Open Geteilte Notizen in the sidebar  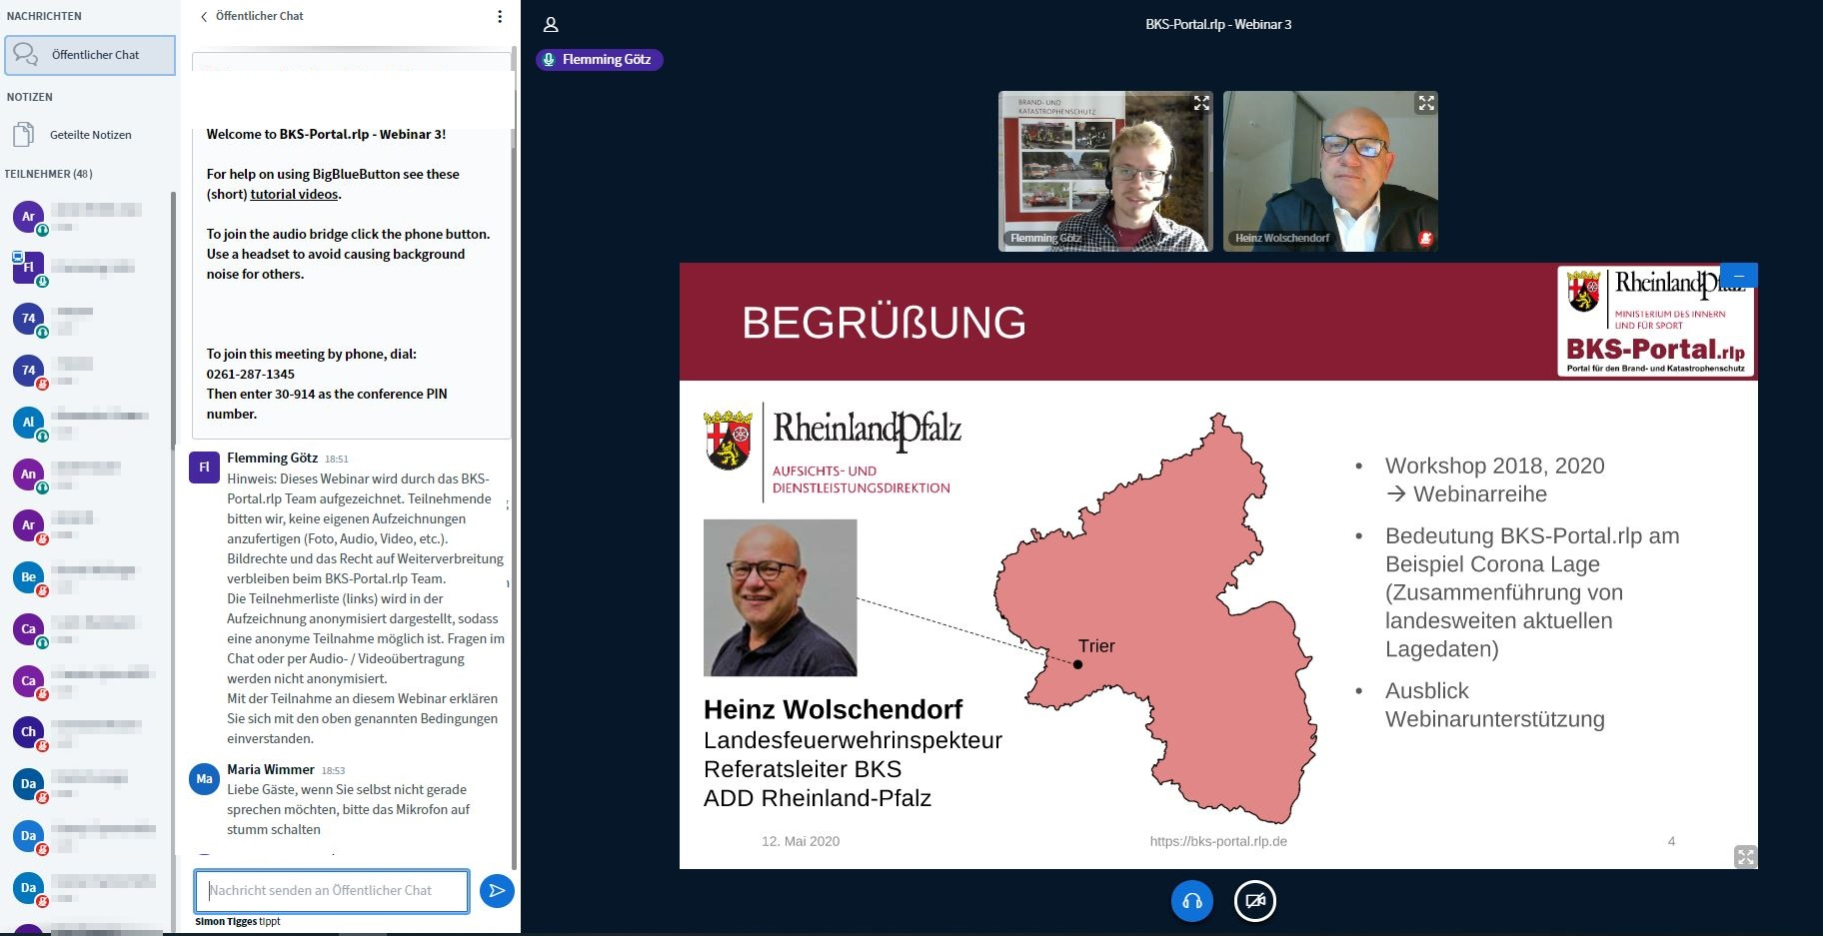pyautogui.click(x=90, y=135)
